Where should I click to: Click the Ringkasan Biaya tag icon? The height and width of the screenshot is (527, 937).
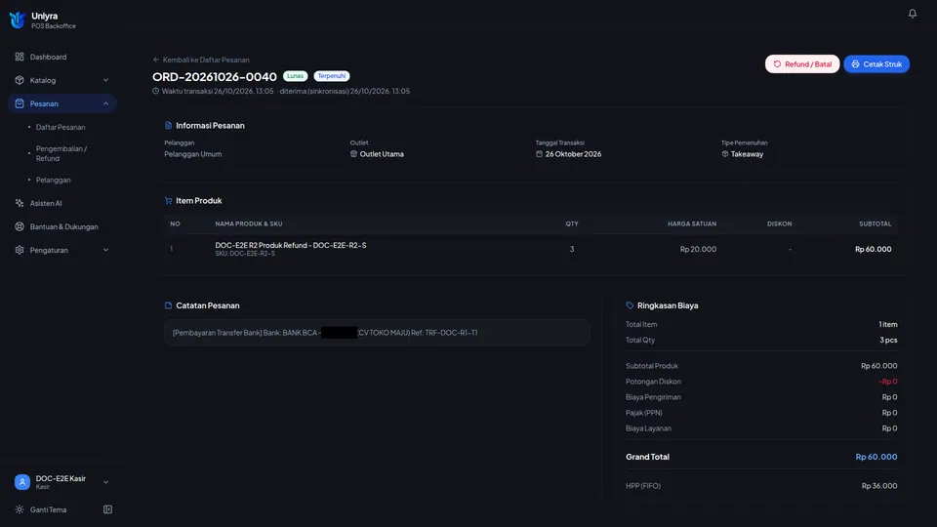click(x=630, y=305)
